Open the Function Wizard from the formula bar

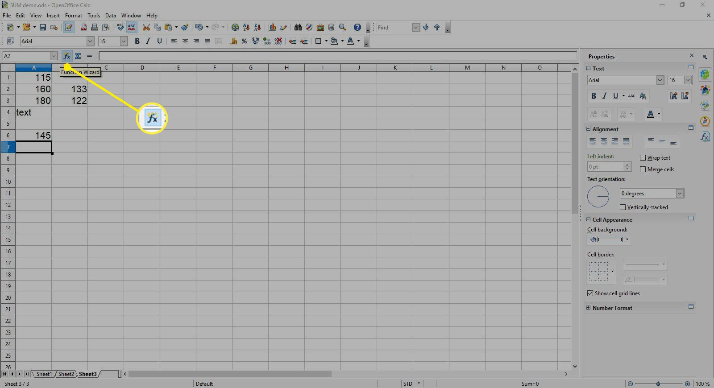(x=66, y=56)
